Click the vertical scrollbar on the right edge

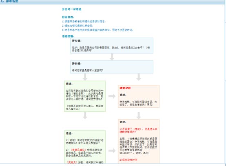tap(225, 84)
